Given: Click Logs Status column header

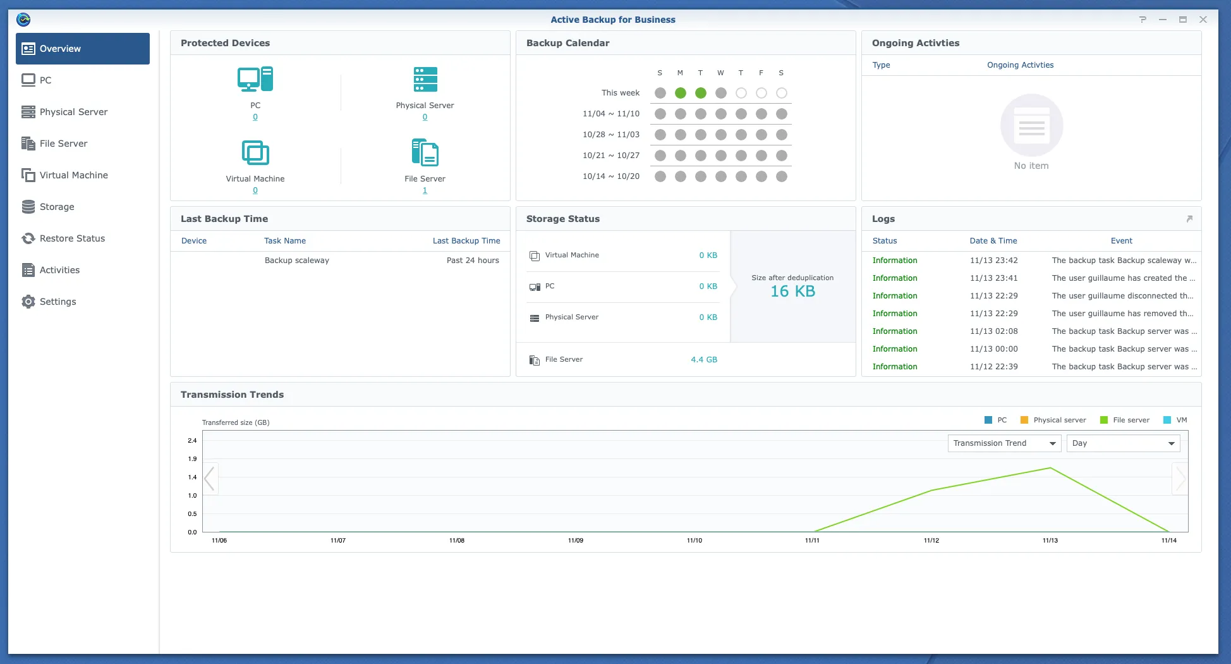Looking at the screenshot, I should coord(885,241).
